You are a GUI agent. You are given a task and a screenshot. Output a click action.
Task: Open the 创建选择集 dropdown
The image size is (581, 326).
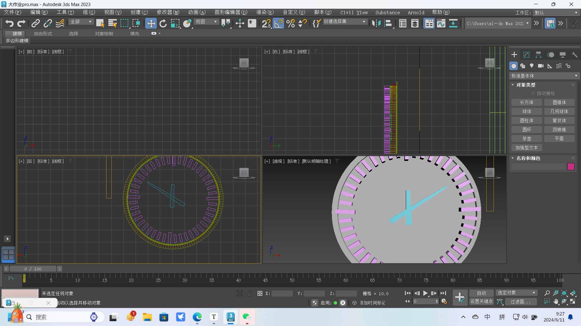345,22
